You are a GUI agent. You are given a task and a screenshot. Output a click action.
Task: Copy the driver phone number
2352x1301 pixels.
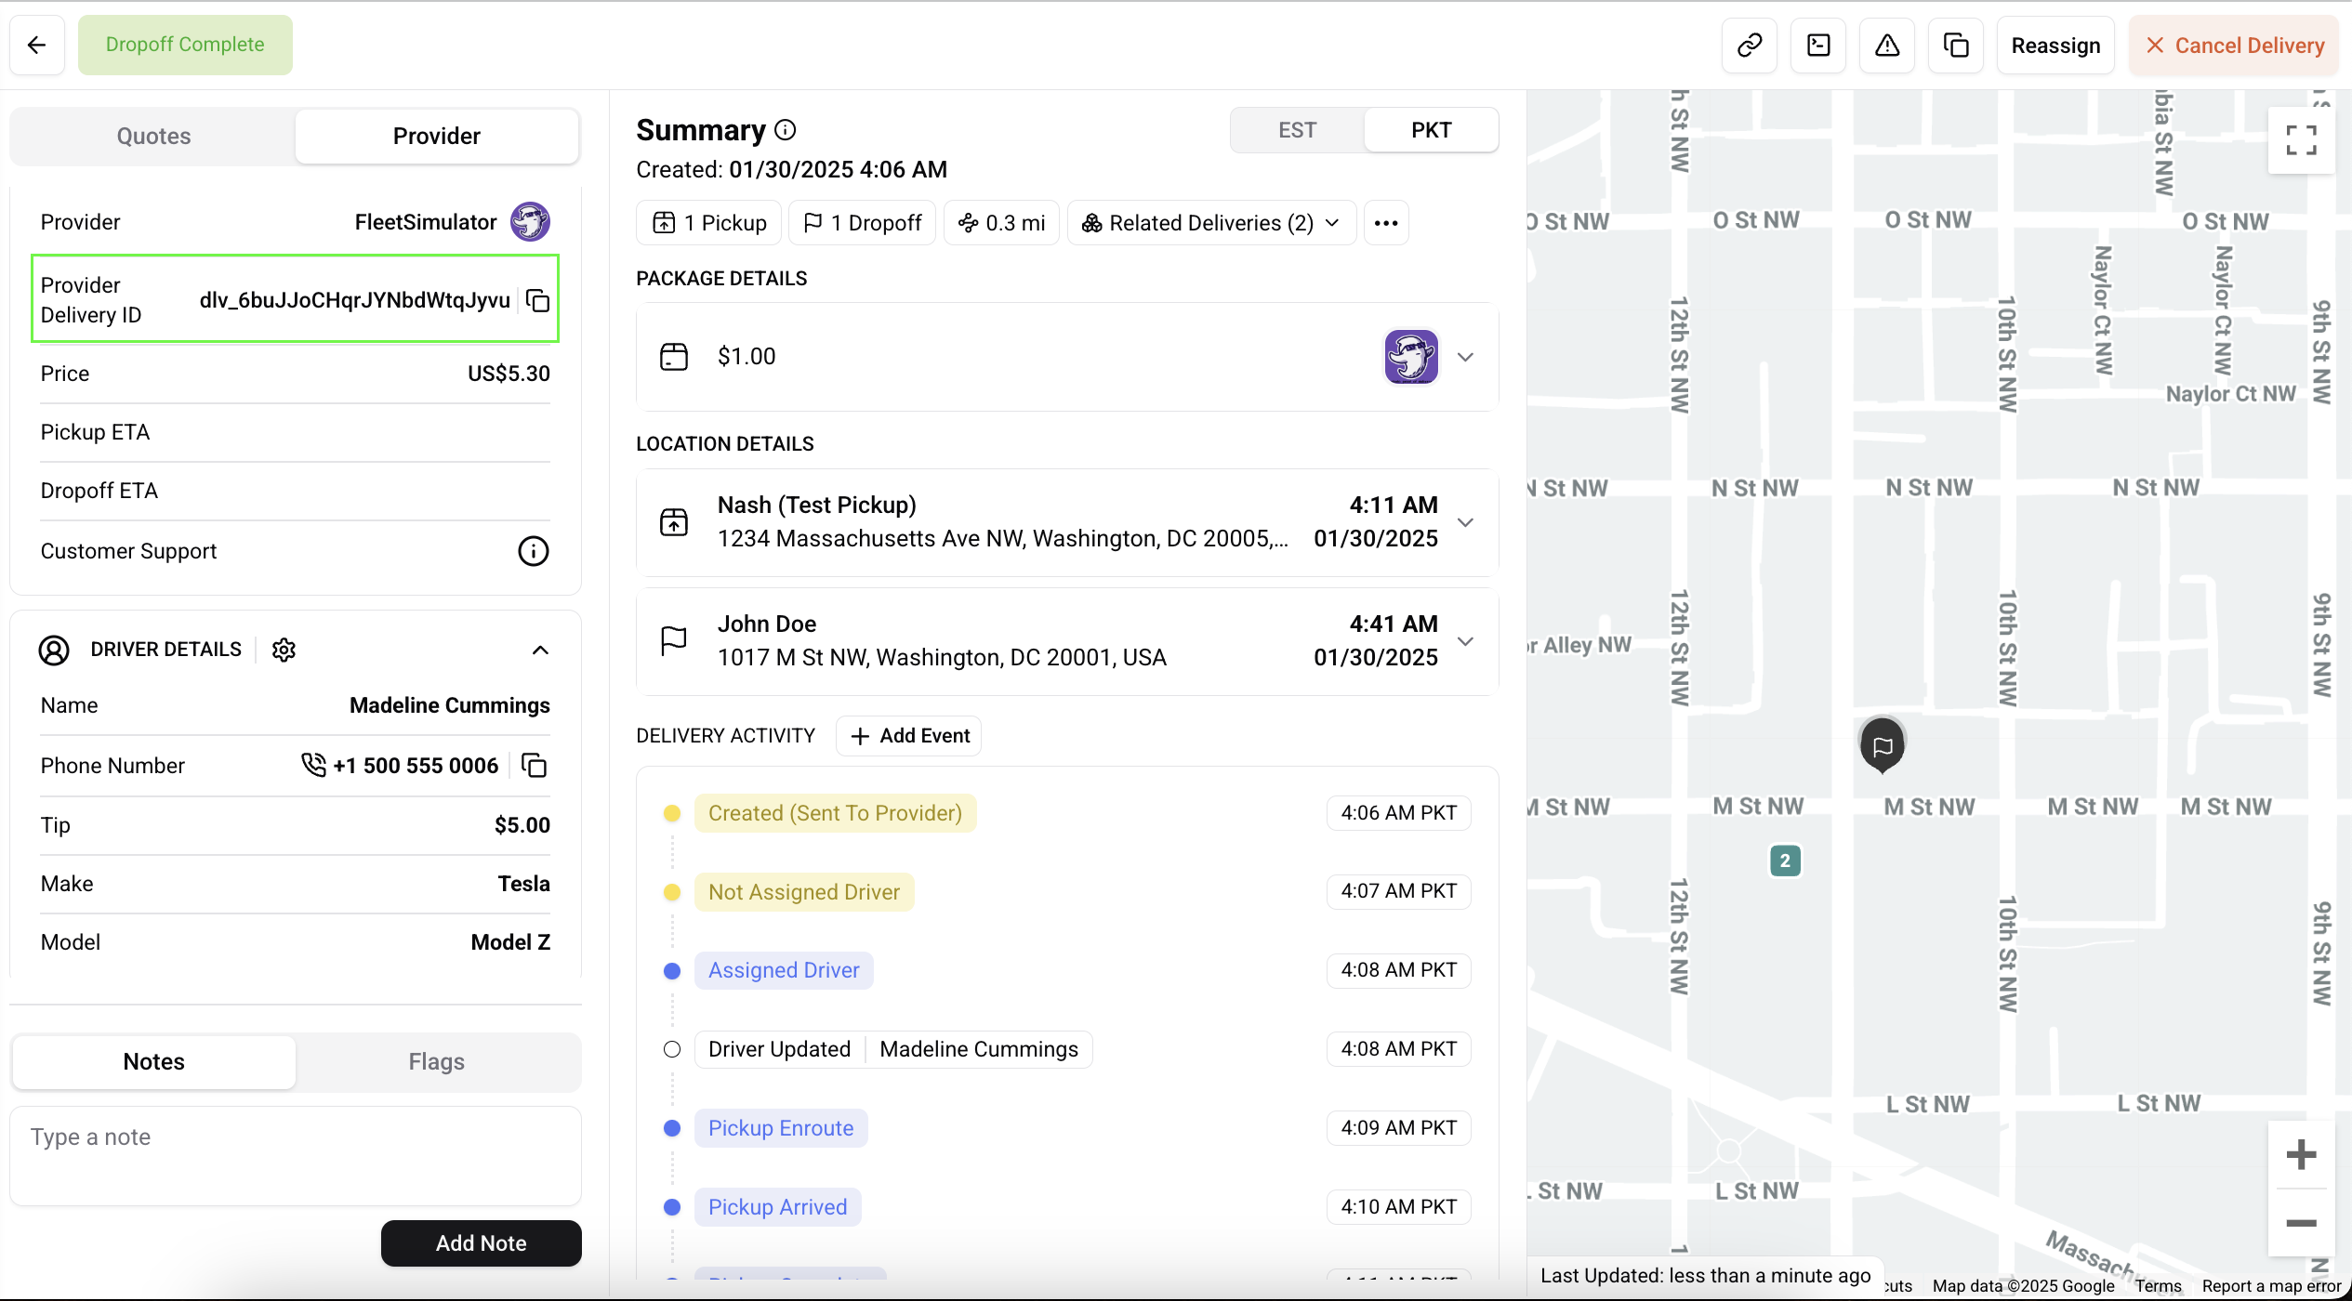point(535,766)
